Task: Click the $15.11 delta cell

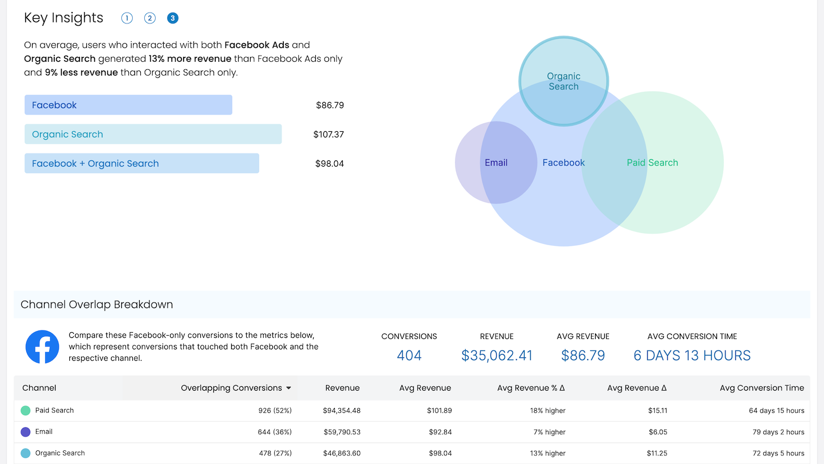Action: pos(657,411)
